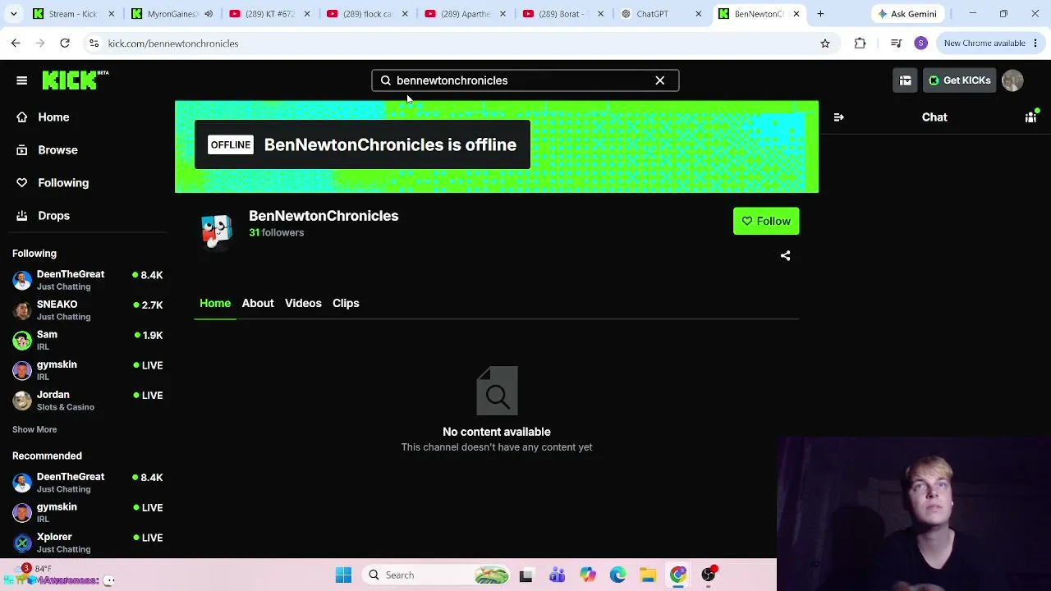Image resolution: width=1051 pixels, height=591 pixels.
Task: Open the Chrome profile S avatar
Action: (920, 44)
